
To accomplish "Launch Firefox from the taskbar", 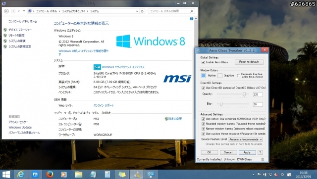I will 50,174.
